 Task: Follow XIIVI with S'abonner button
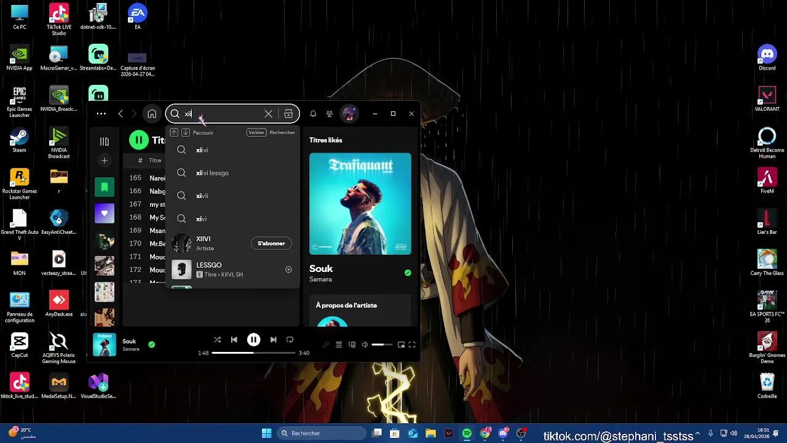pyautogui.click(x=271, y=244)
